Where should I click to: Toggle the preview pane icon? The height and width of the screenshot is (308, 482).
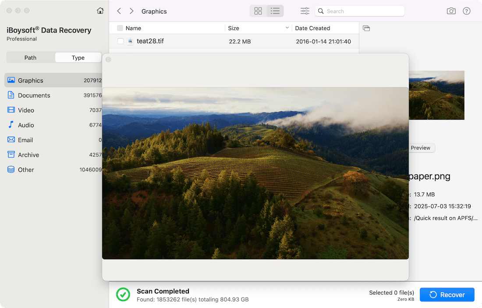[366, 28]
